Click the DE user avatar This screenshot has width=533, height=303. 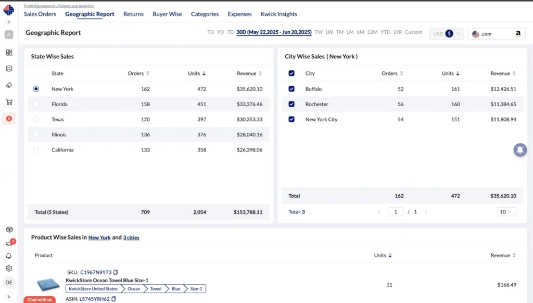click(9, 283)
